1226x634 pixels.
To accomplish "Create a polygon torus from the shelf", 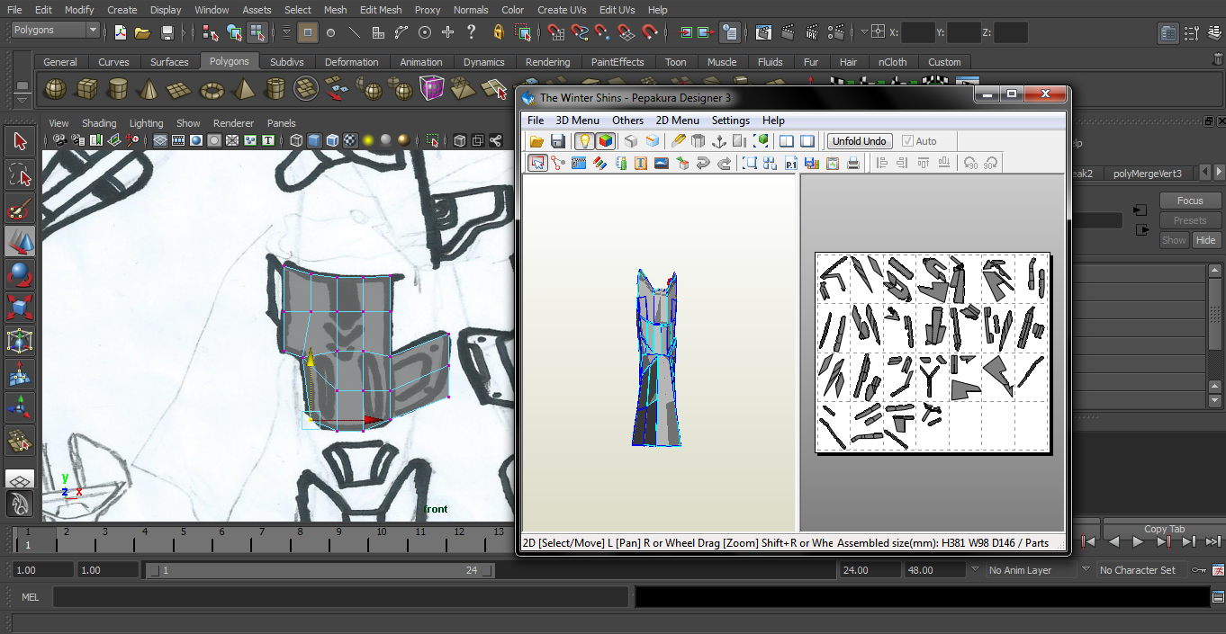I will click(212, 88).
